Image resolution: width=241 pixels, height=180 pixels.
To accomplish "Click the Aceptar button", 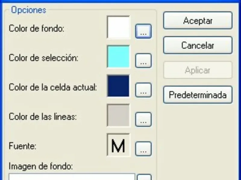I will 198,21.
